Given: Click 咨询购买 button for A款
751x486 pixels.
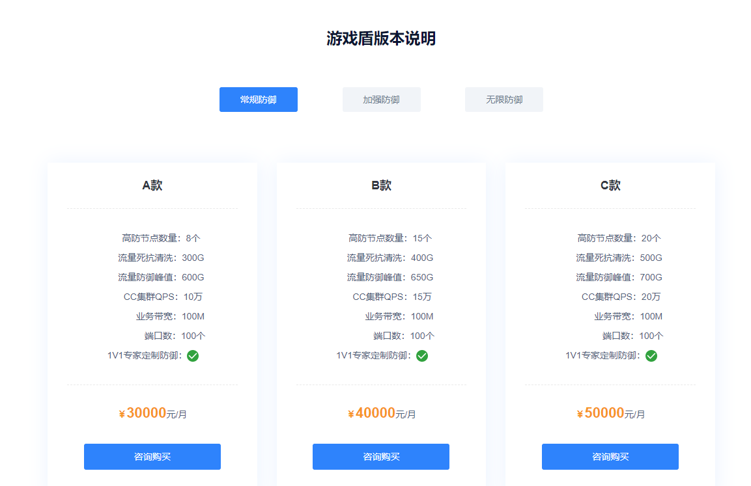Looking at the screenshot, I should coord(152,456).
